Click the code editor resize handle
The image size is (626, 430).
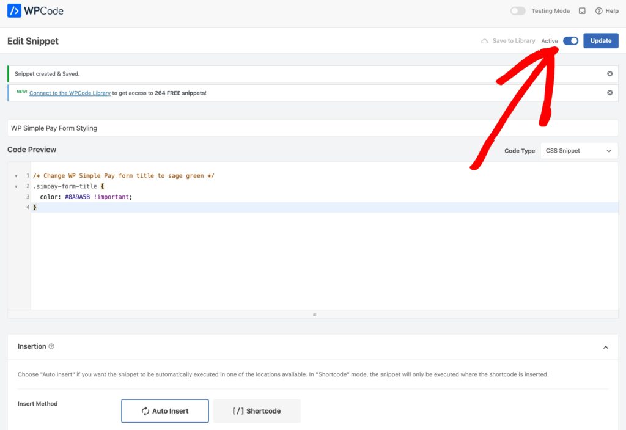click(314, 315)
